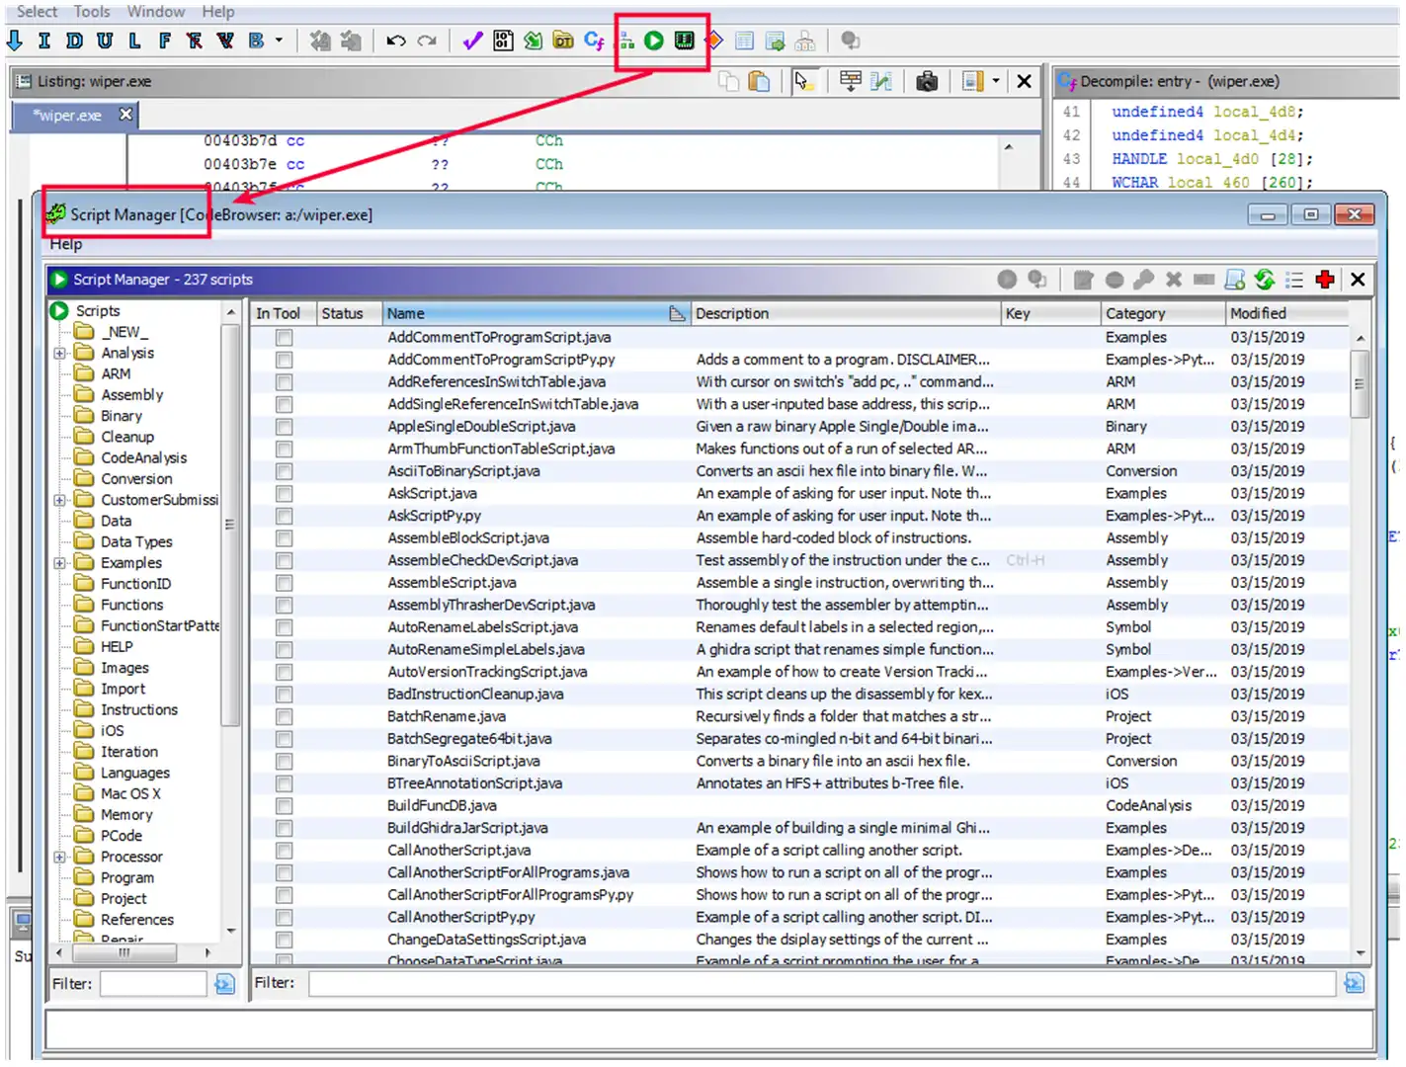Open dropdown arrow next to B navigation icon
The width and height of the screenshot is (1406, 1067).
(280, 41)
